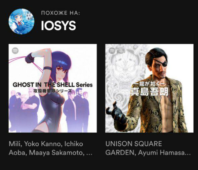Open the UNISON SQUARE description text
Viewport: 198px width, 170px height.
tap(133, 144)
